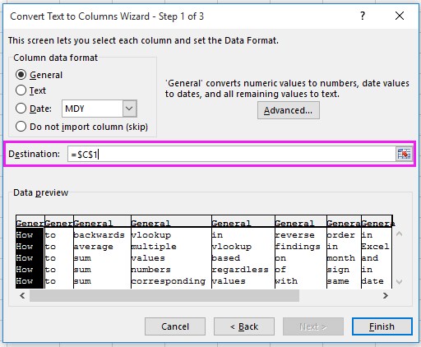Click the horizontal scrollbar thumb in preview
421x347 pixels.
[x=164, y=295]
